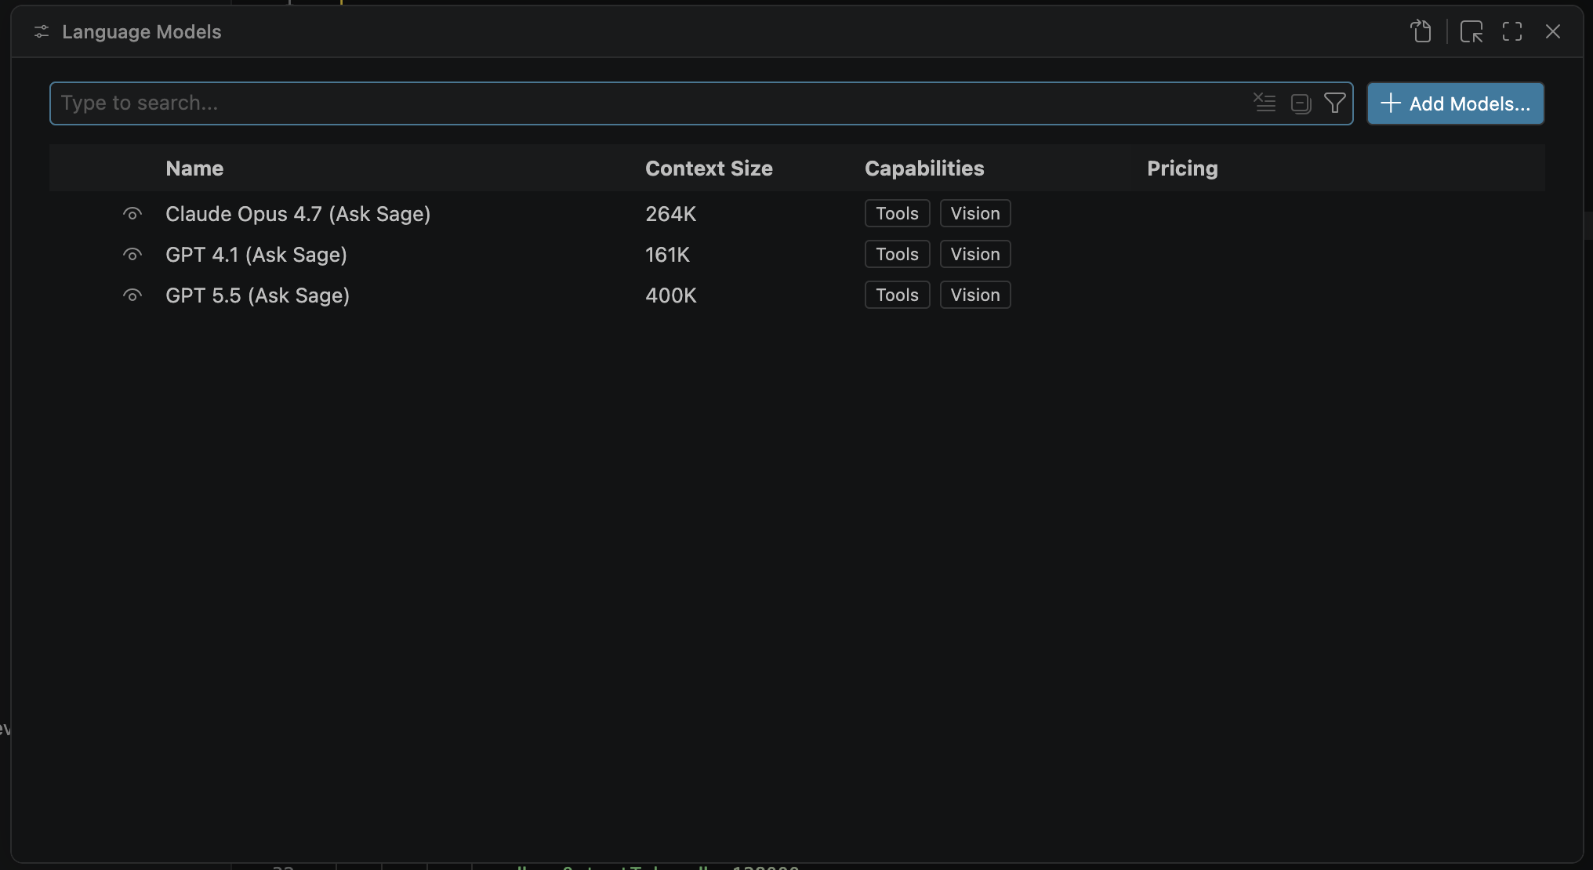Click the Name column header

[194, 169]
